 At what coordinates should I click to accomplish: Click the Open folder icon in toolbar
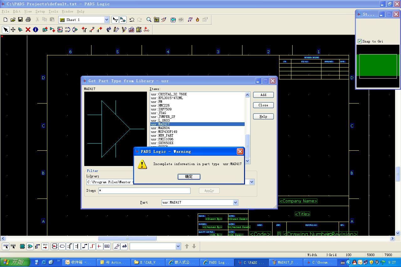click(x=13, y=20)
